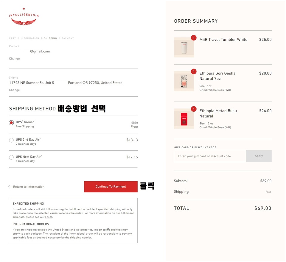Open Ethiopia Gori Gesha product thumbnail
Screen dimensions: 286x262
(x=184, y=81)
